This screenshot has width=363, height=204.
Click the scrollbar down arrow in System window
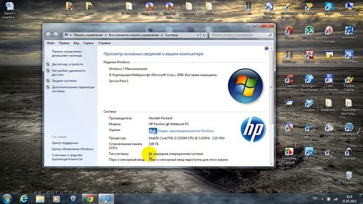coord(272,164)
